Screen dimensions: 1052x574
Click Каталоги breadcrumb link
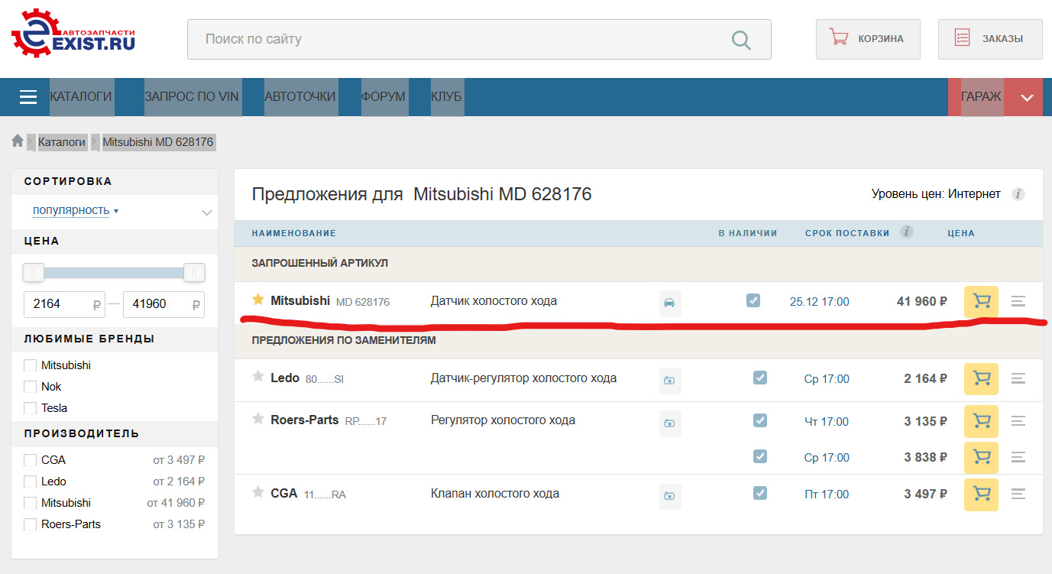pyautogui.click(x=62, y=142)
